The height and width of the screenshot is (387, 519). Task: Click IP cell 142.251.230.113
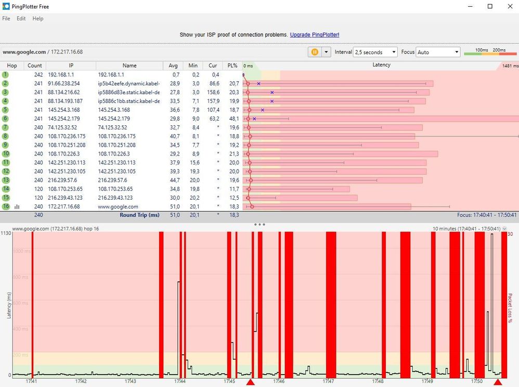(x=67, y=162)
